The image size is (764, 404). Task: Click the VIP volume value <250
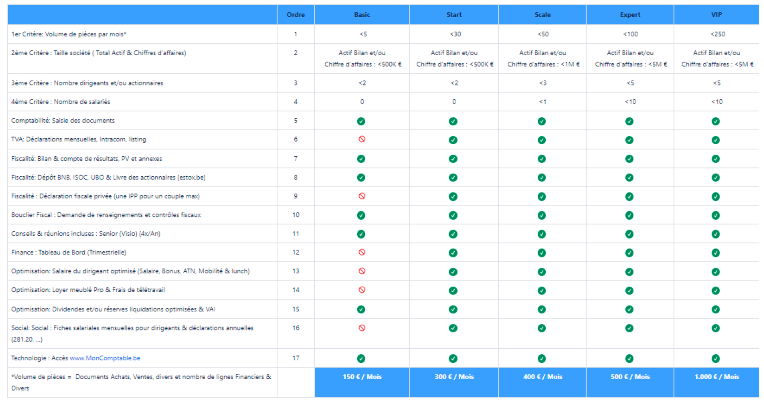[x=717, y=34]
